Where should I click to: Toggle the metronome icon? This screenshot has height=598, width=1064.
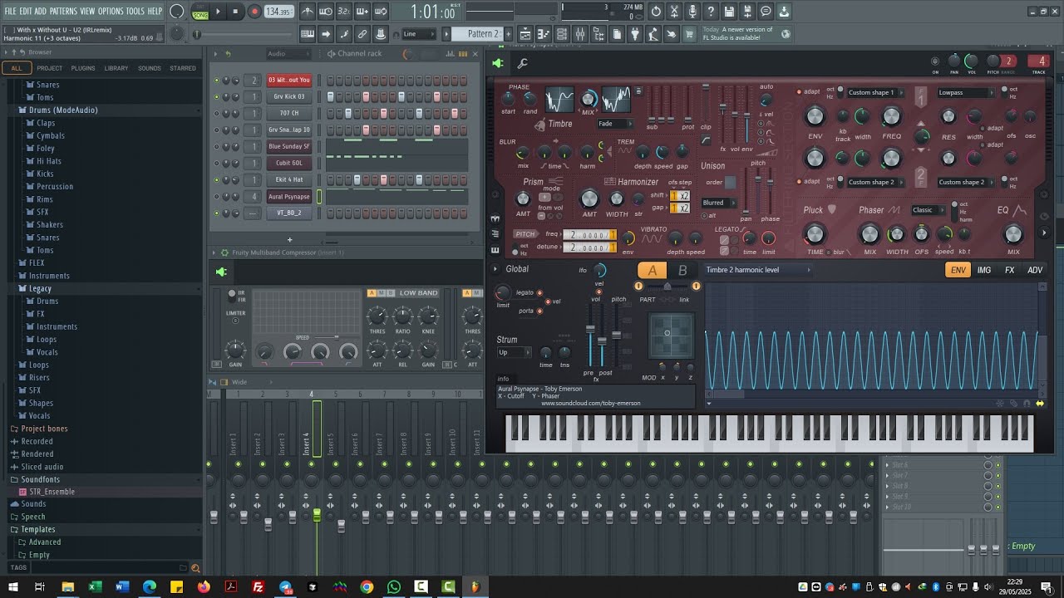pyautogui.click(x=308, y=12)
